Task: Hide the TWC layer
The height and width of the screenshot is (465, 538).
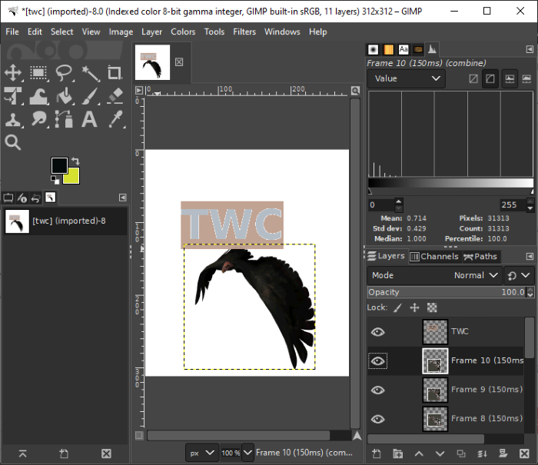Action: 377,332
